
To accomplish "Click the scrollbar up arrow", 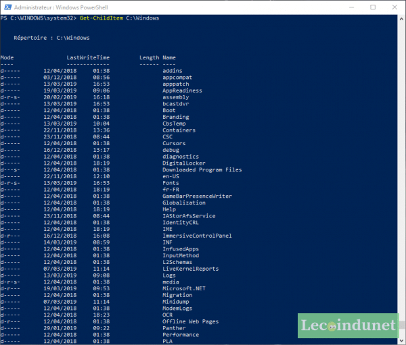I will [401, 19].
